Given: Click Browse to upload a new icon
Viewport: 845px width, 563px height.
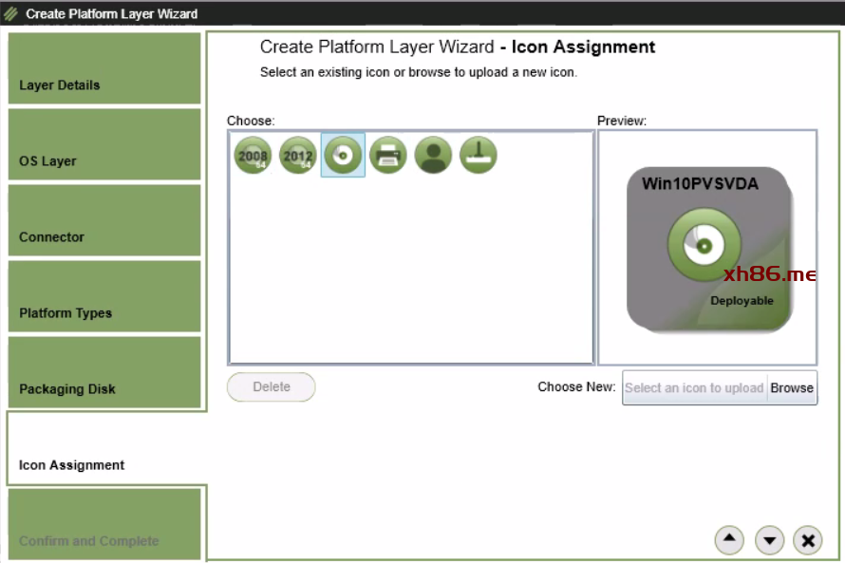Looking at the screenshot, I should (792, 387).
